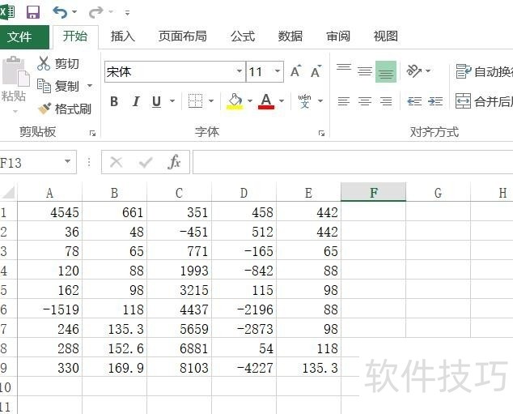Screen dimensions: 513x414
Task: Decrease font size with smaller A
Action: (x=316, y=71)
